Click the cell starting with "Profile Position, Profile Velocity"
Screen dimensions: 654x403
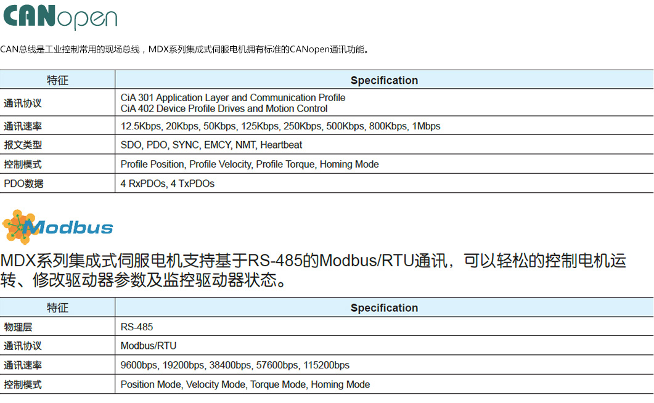click(x=250, y=164)
